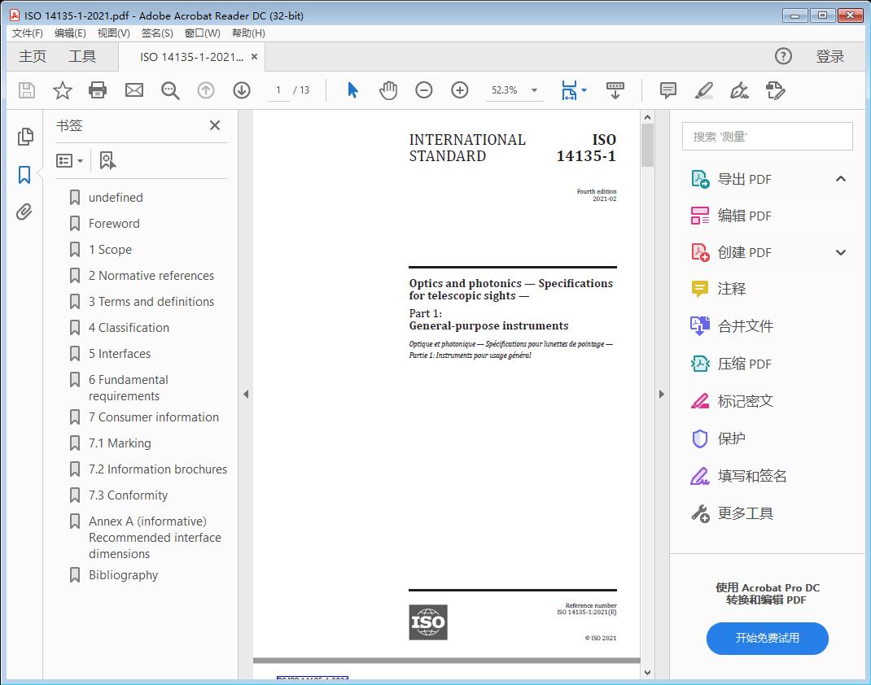Click the tools search field
The height and width of the screenshot is (685, 871).
click(767, 137)
